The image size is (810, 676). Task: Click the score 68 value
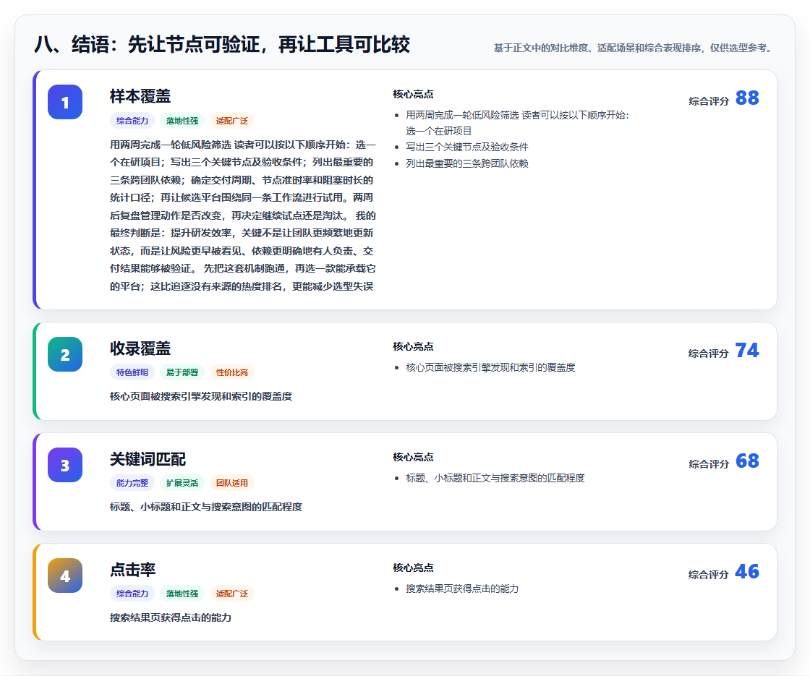[x=747, y=461]
